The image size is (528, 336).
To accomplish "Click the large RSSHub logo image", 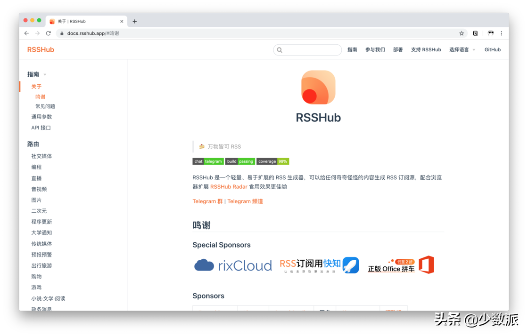I will point(318,88).
